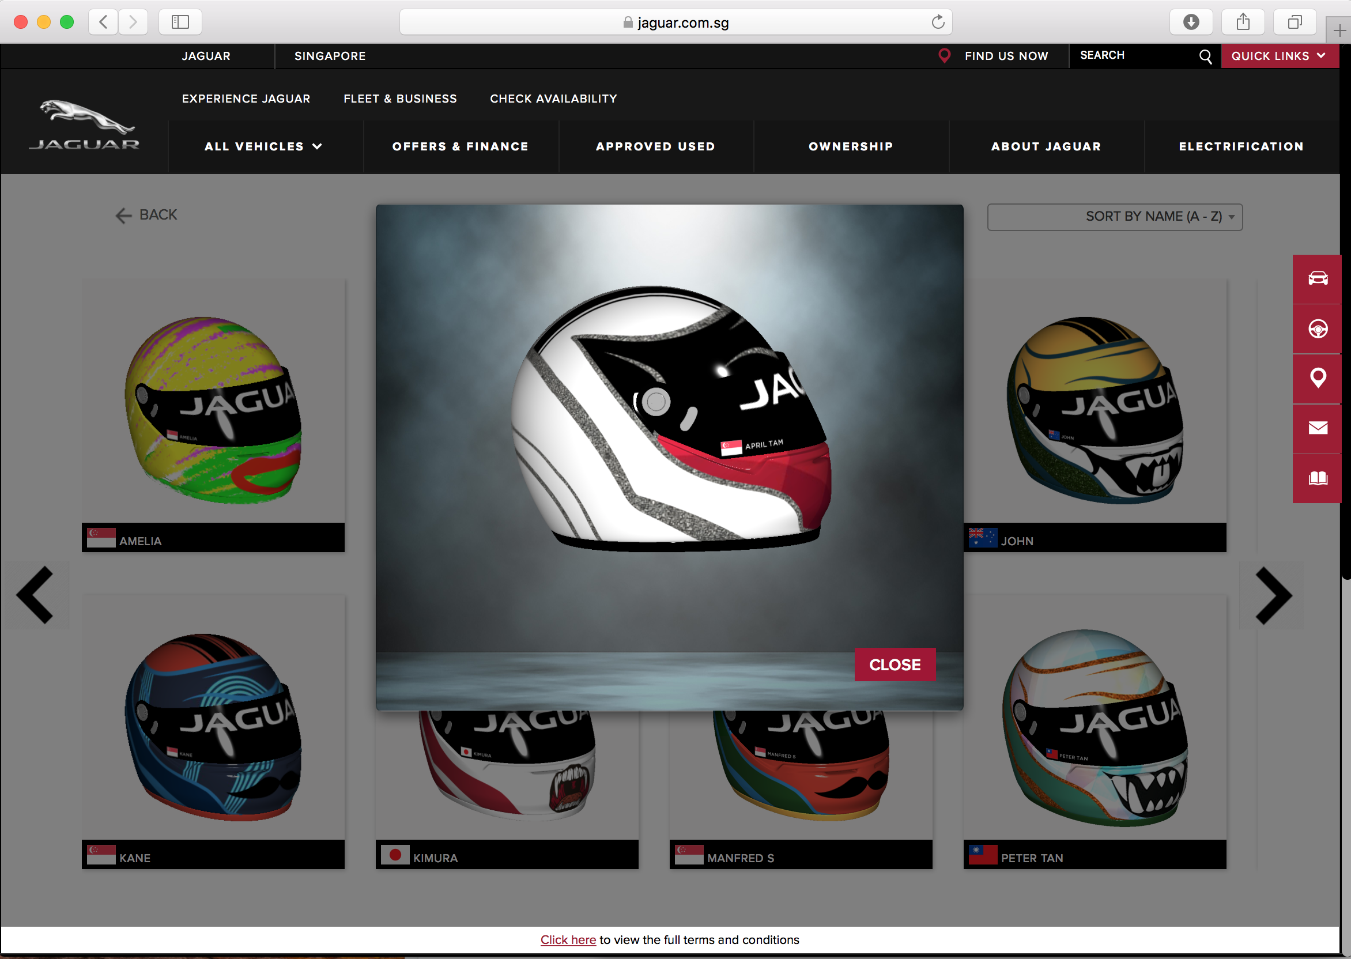Reload the page with refresh icon
The height and width of the screenshot is (959, 1351).
tap(938, 22)
